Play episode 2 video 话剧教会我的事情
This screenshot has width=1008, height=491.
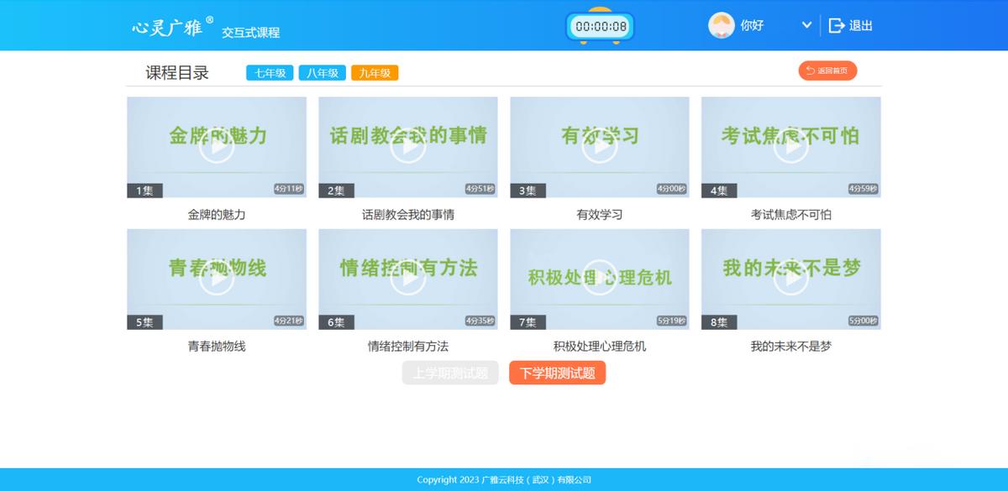408,147
